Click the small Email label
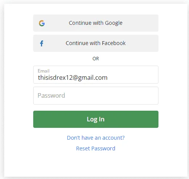This screenshot has width=189, height=179. [44, 71]
